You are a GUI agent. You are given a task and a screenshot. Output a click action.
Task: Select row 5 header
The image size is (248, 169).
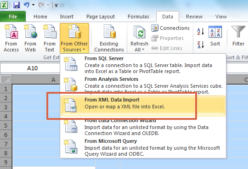pyautogui.click(x=6, y=125)
